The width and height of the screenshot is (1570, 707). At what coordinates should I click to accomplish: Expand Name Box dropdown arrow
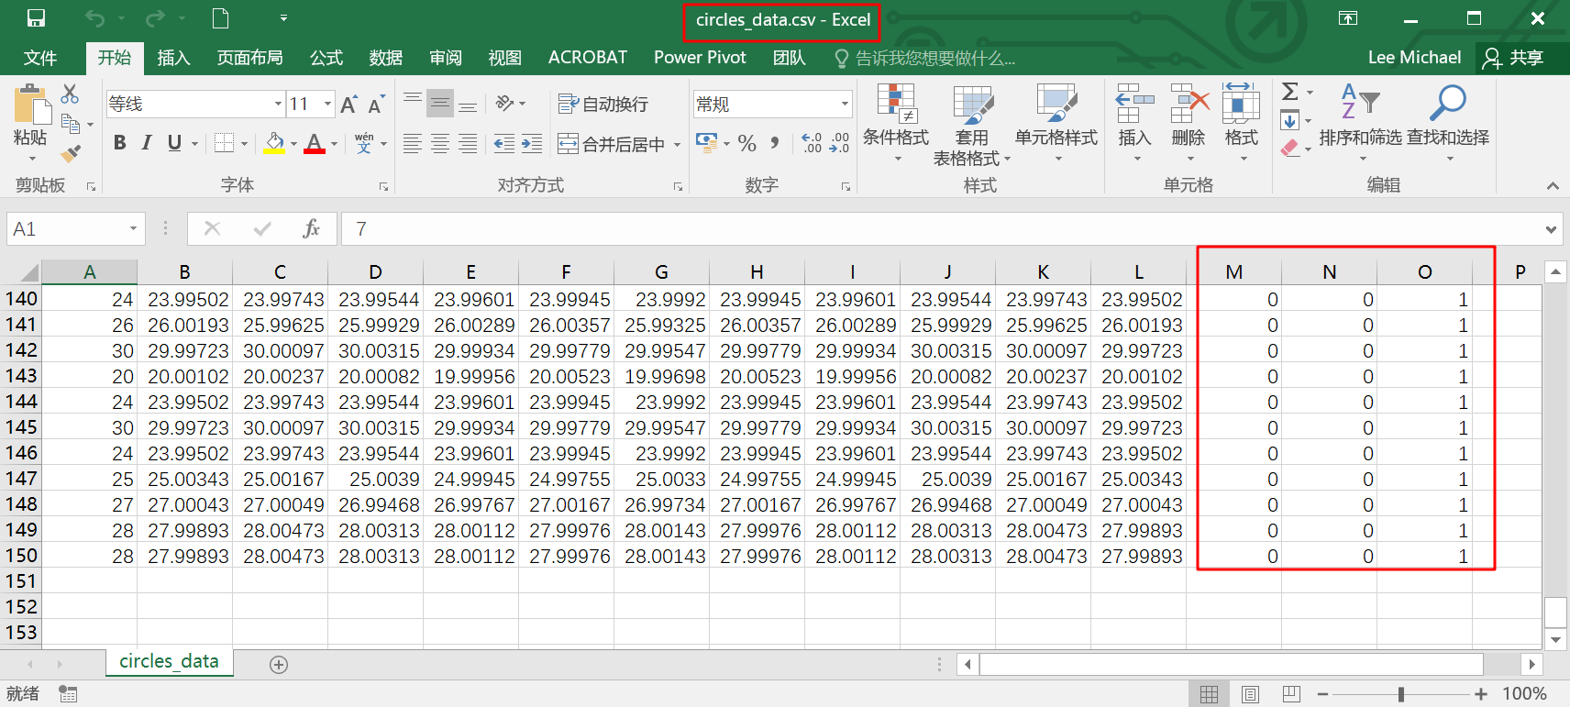tap(133, 228)
